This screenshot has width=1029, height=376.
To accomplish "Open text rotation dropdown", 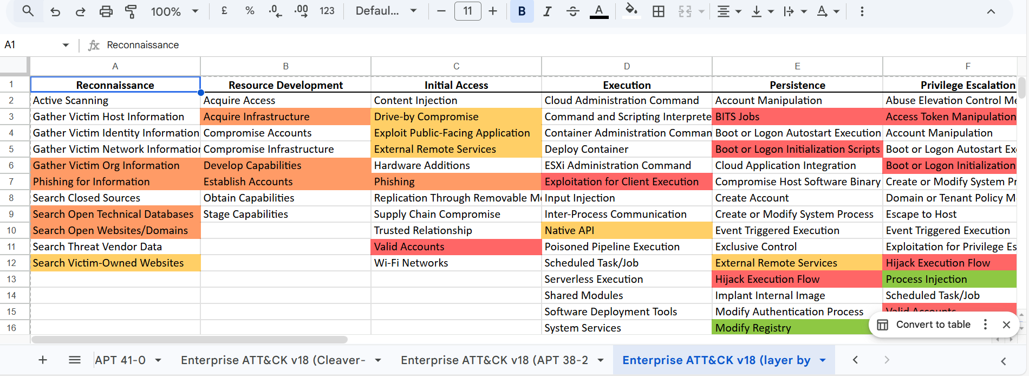I will coord(828,11).
